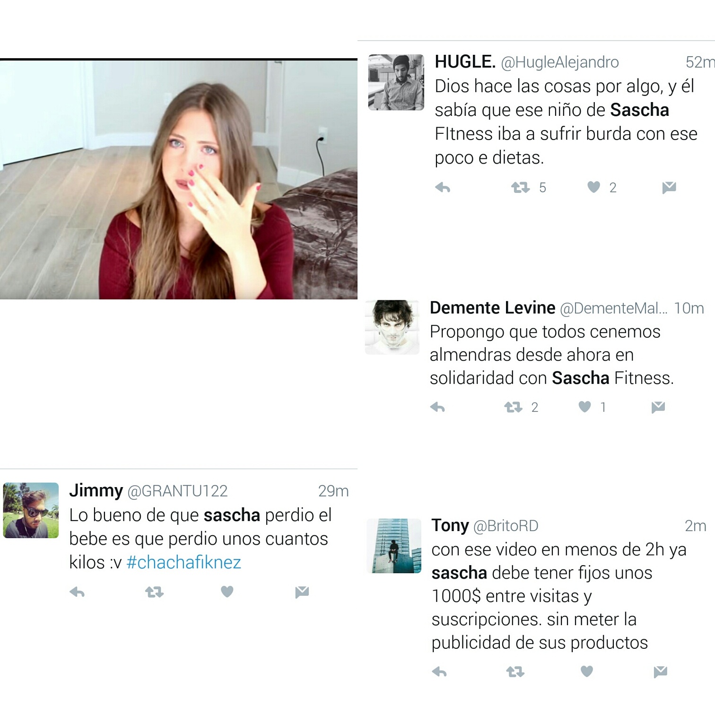Retweet Jimmy's tweet from @GRANTU122

click(x=154, y=592)
